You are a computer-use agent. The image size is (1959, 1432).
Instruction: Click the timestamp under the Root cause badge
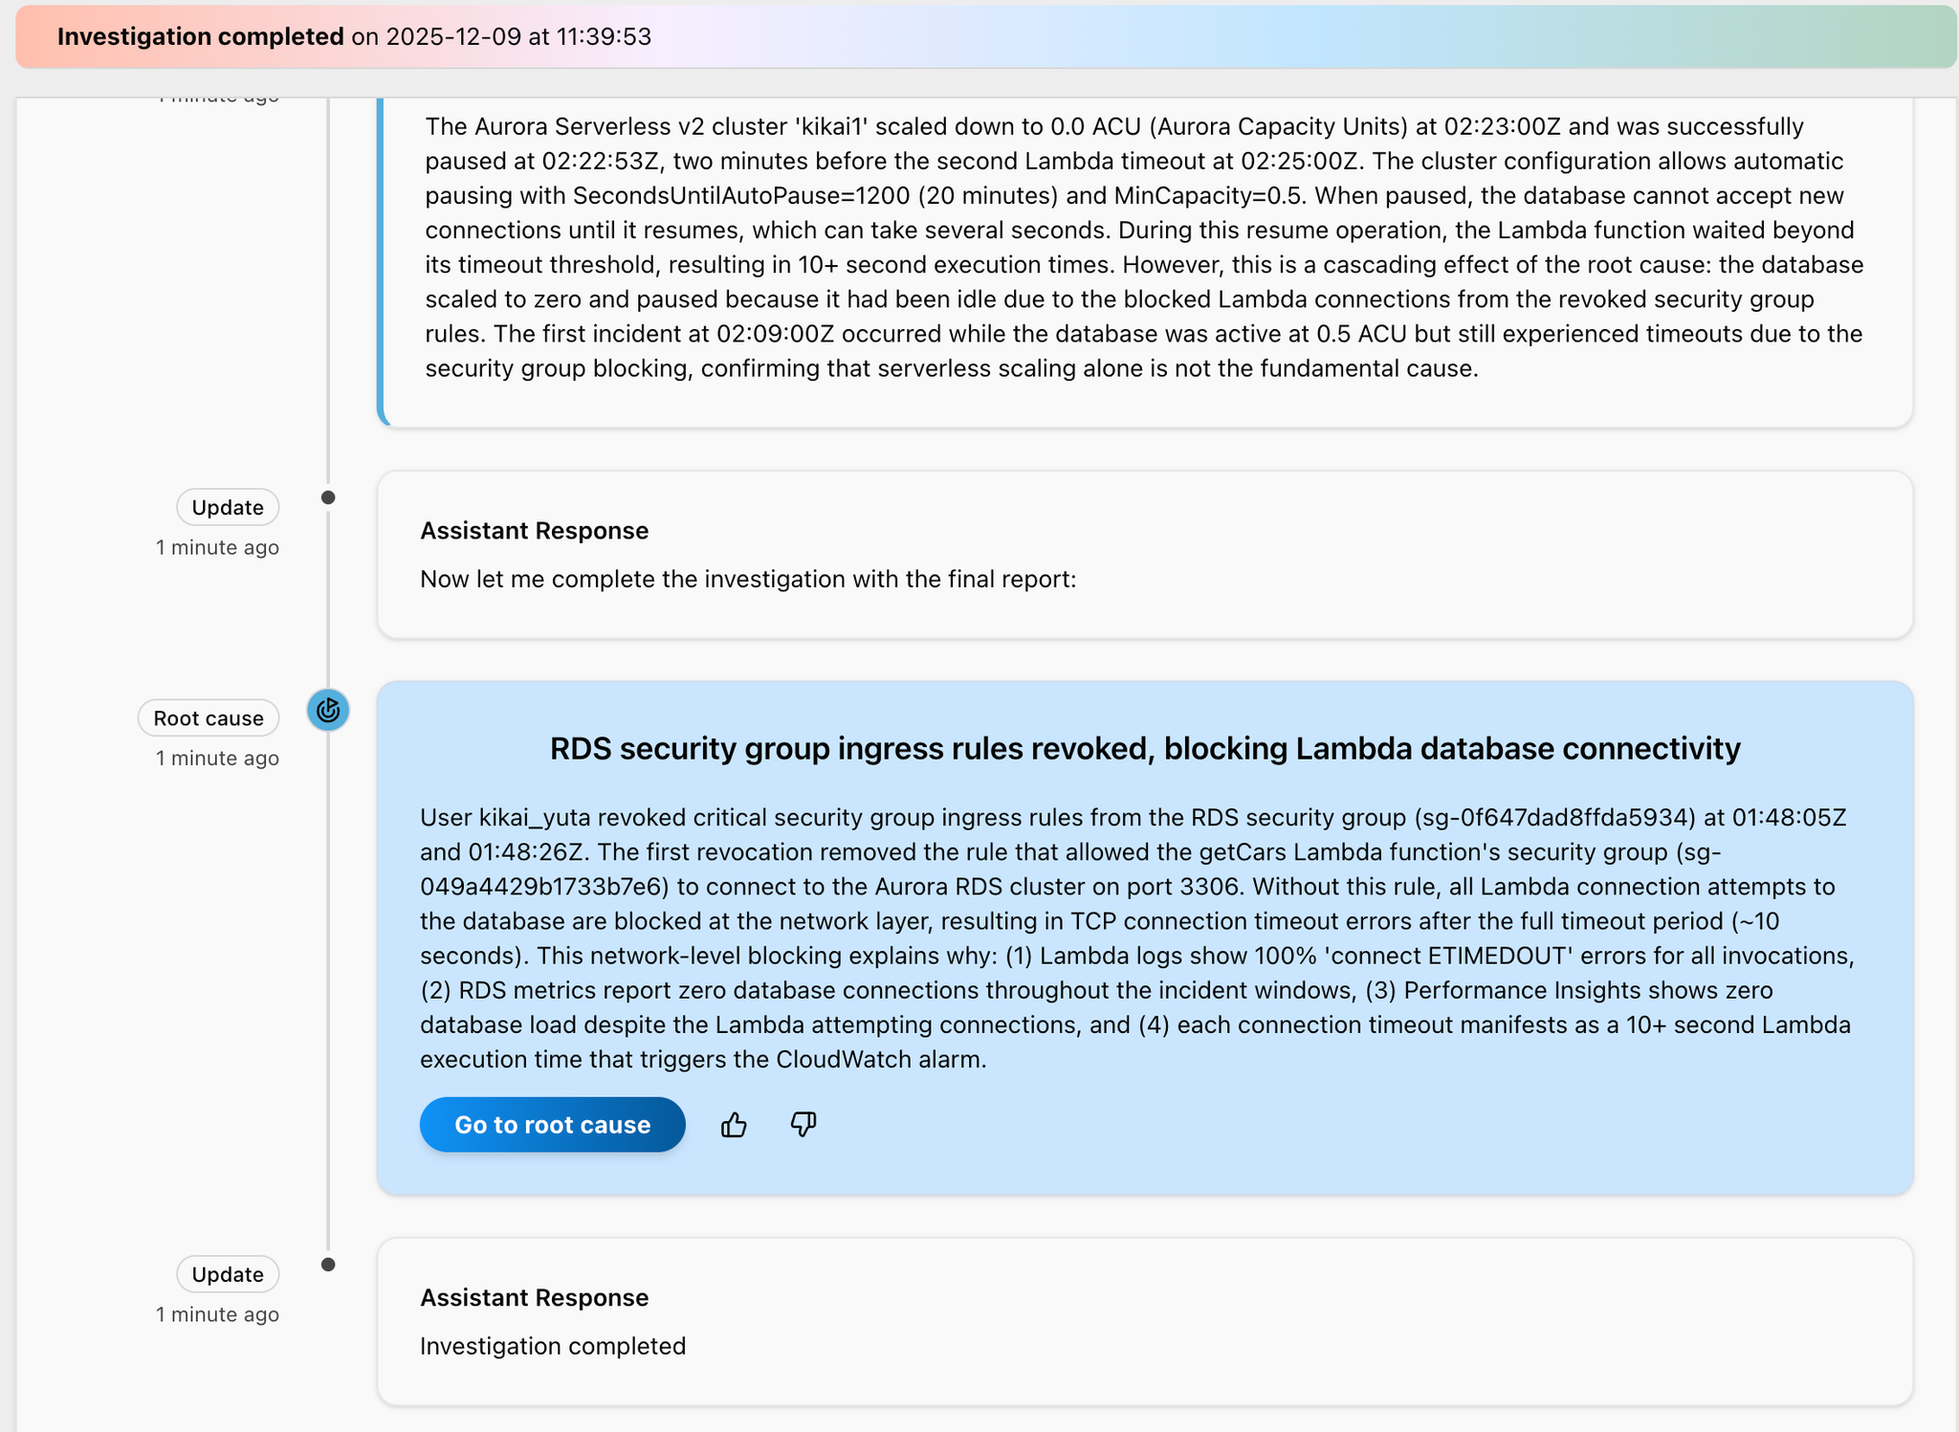point(218,759)
